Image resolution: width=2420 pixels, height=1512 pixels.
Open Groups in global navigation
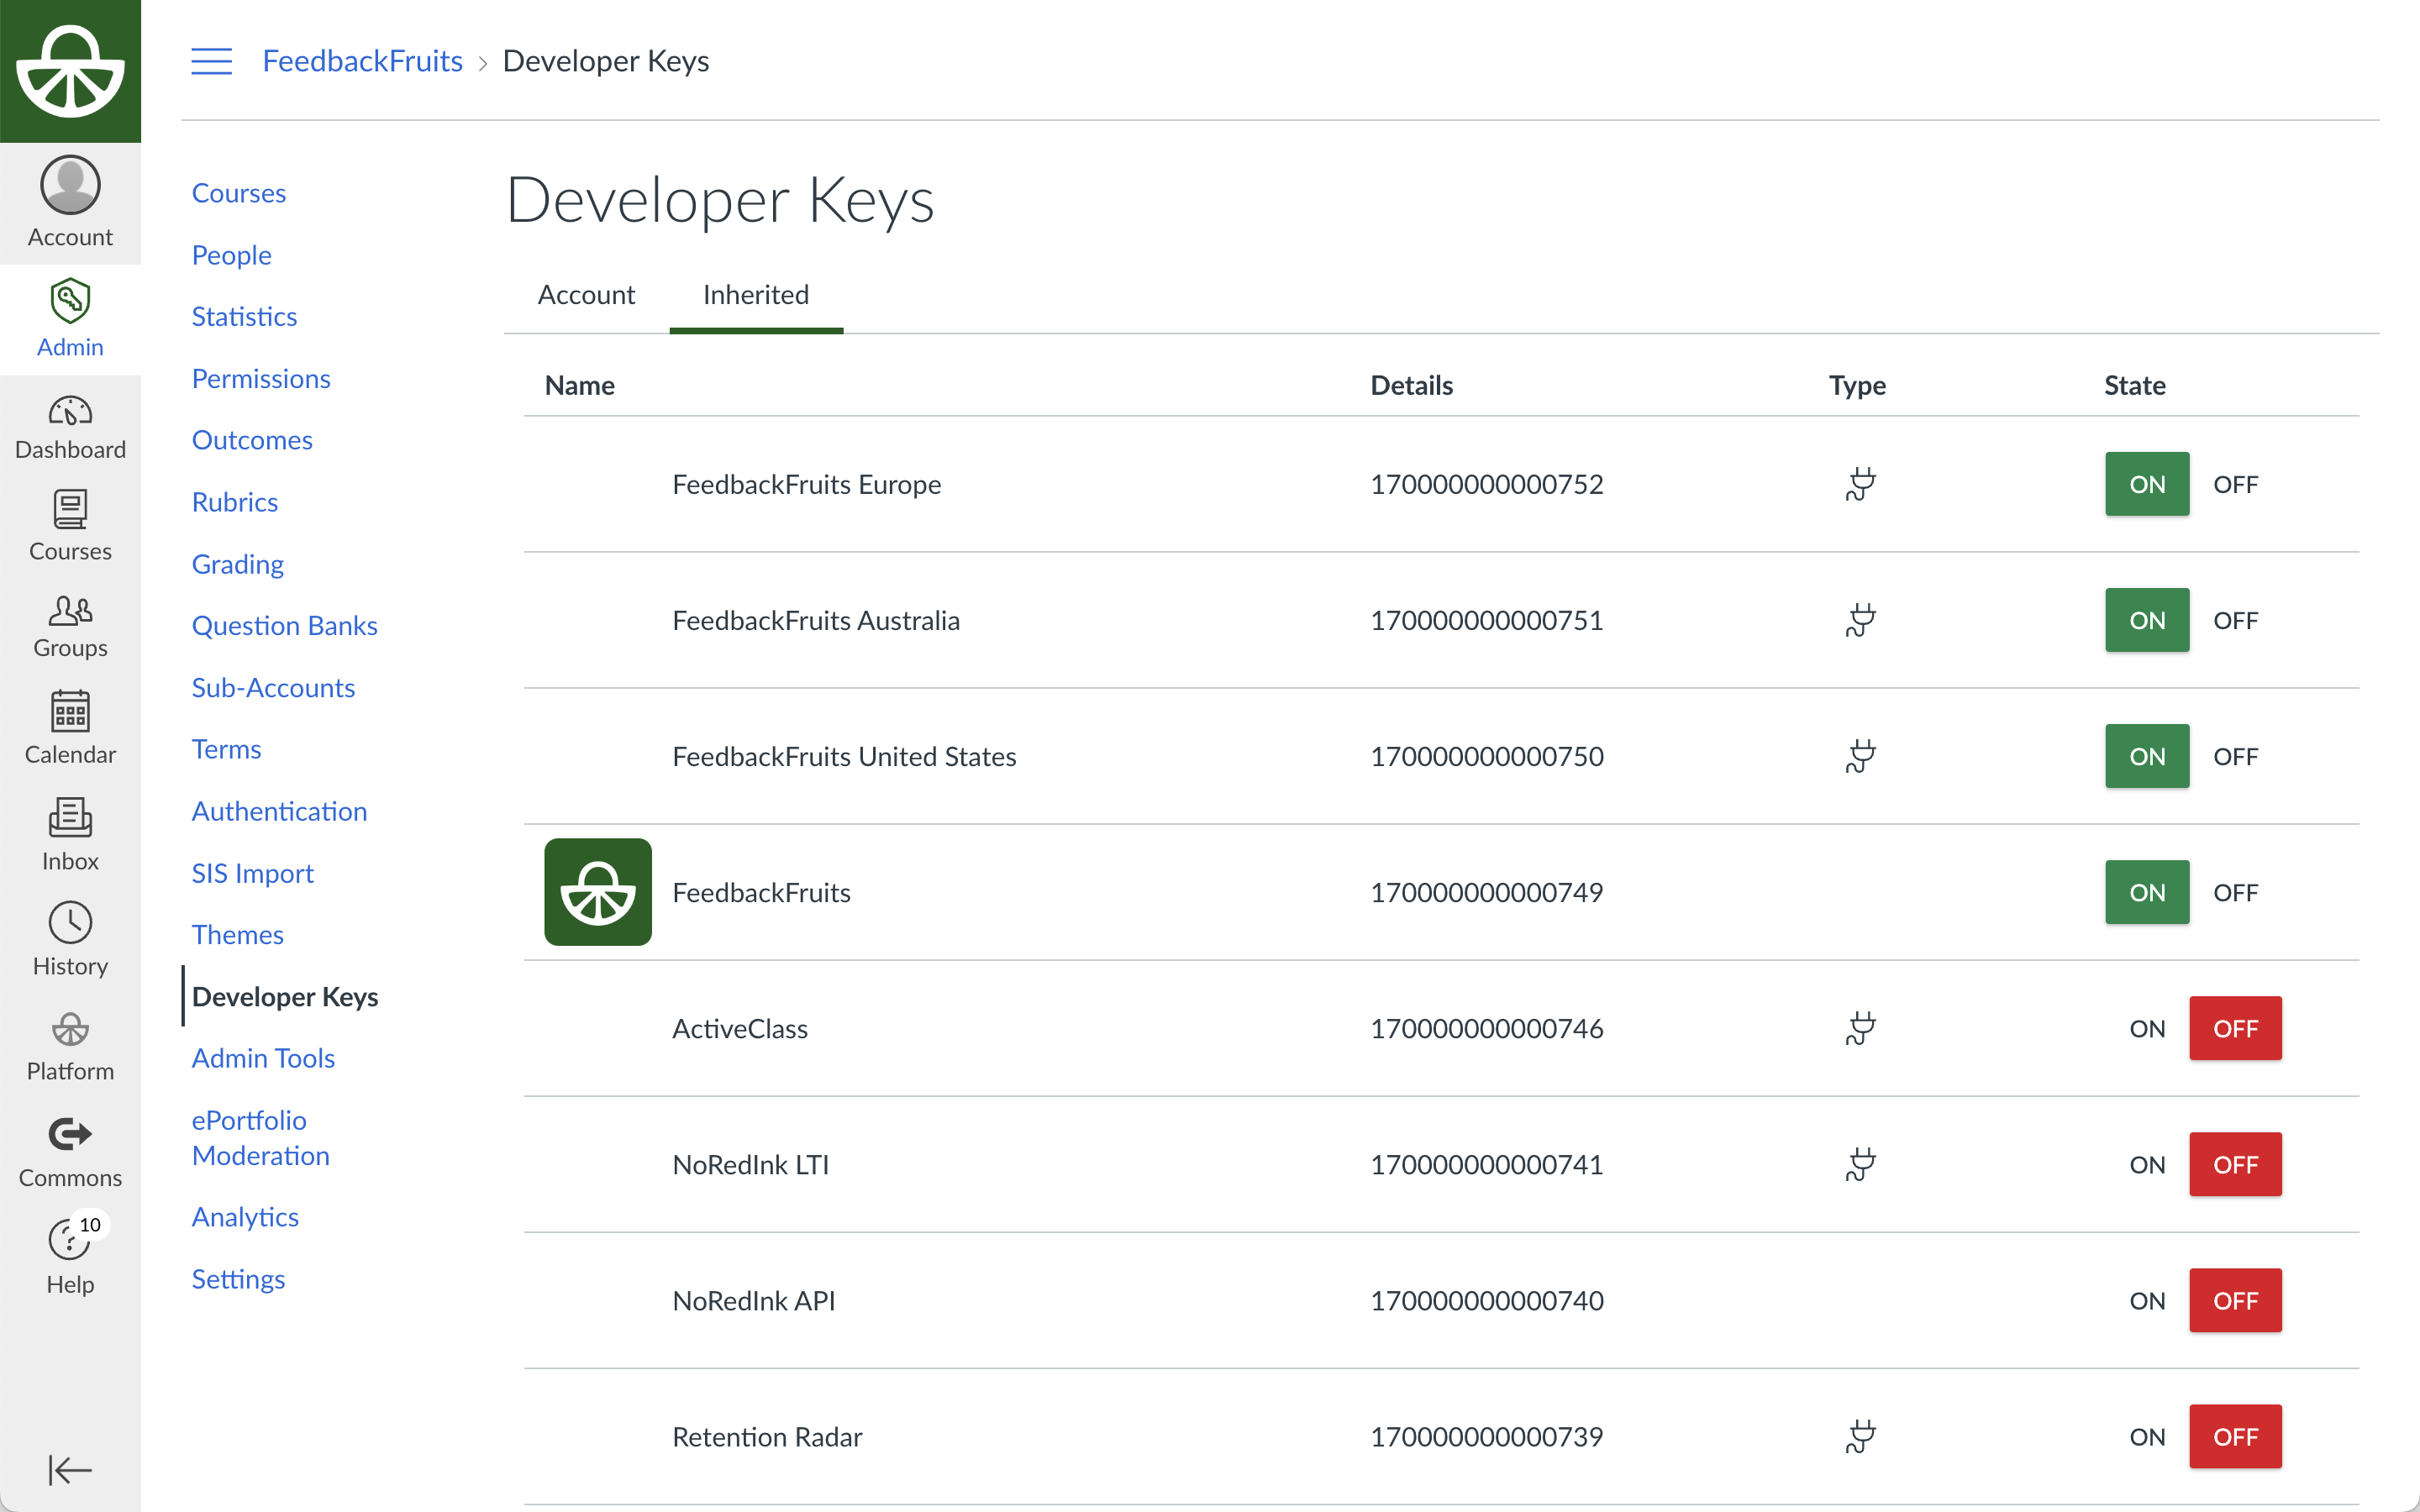click(70, 627)
